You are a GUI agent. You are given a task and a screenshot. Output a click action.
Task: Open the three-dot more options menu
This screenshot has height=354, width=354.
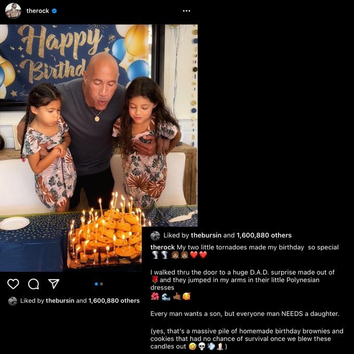point(186,11)
